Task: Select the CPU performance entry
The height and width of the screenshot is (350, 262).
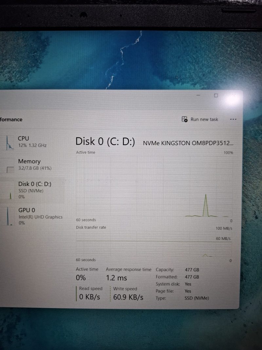Action: coord(32,142)
